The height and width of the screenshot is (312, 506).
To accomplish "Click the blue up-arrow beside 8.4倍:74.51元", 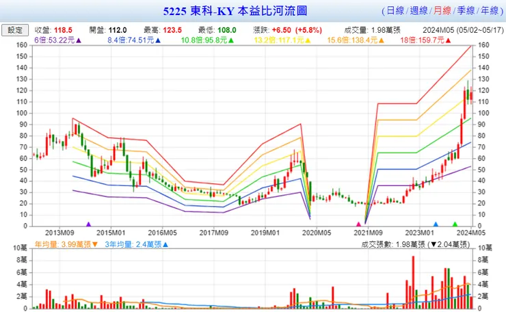I will 158,40.
